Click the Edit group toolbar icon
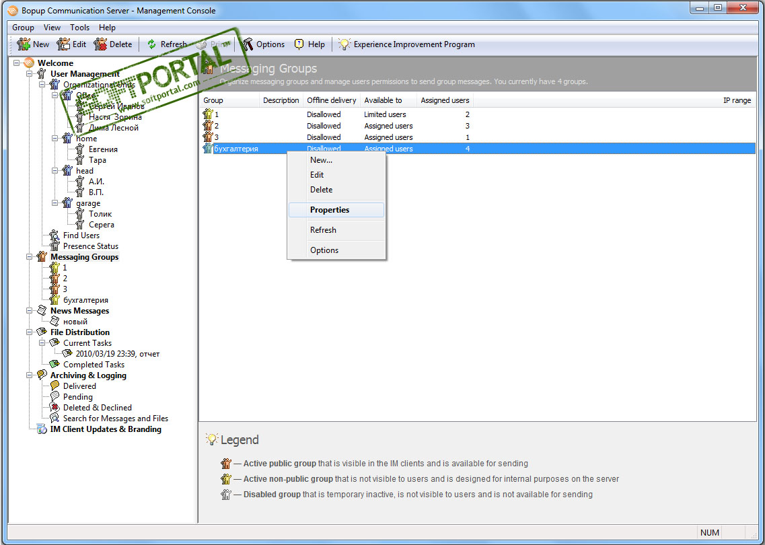 point(63,44)
